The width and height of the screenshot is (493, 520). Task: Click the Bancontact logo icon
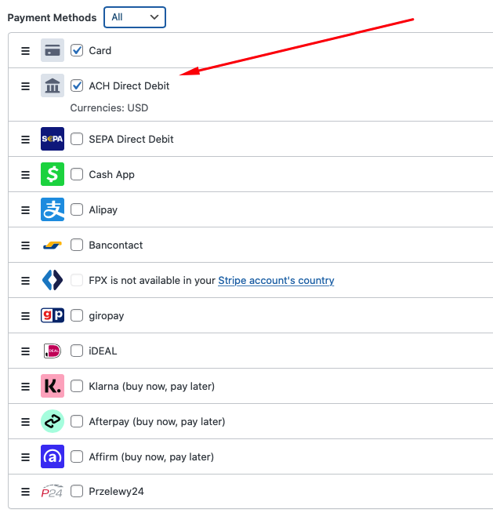point(53,245)
